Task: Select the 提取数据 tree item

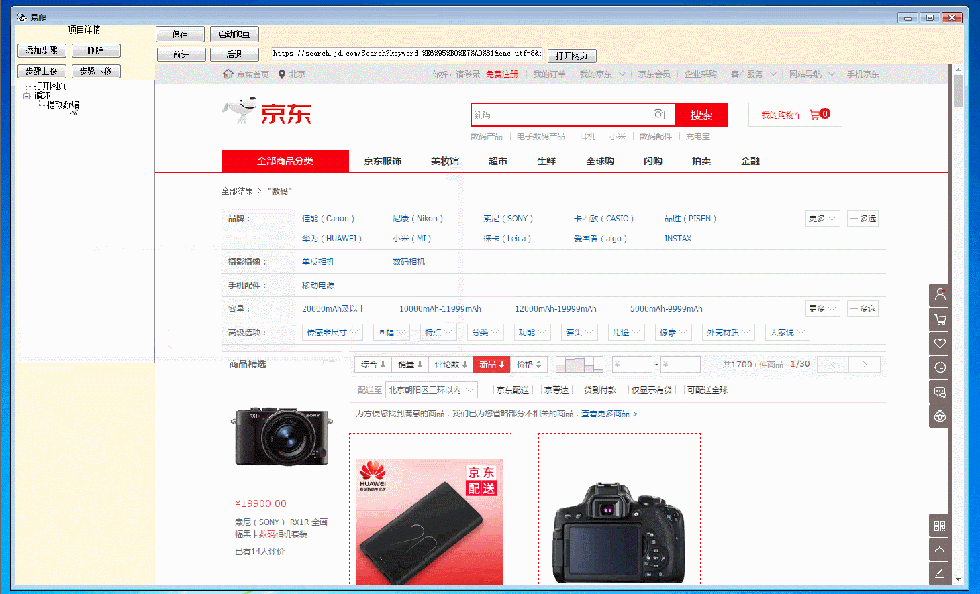Action: pos(62,105)
